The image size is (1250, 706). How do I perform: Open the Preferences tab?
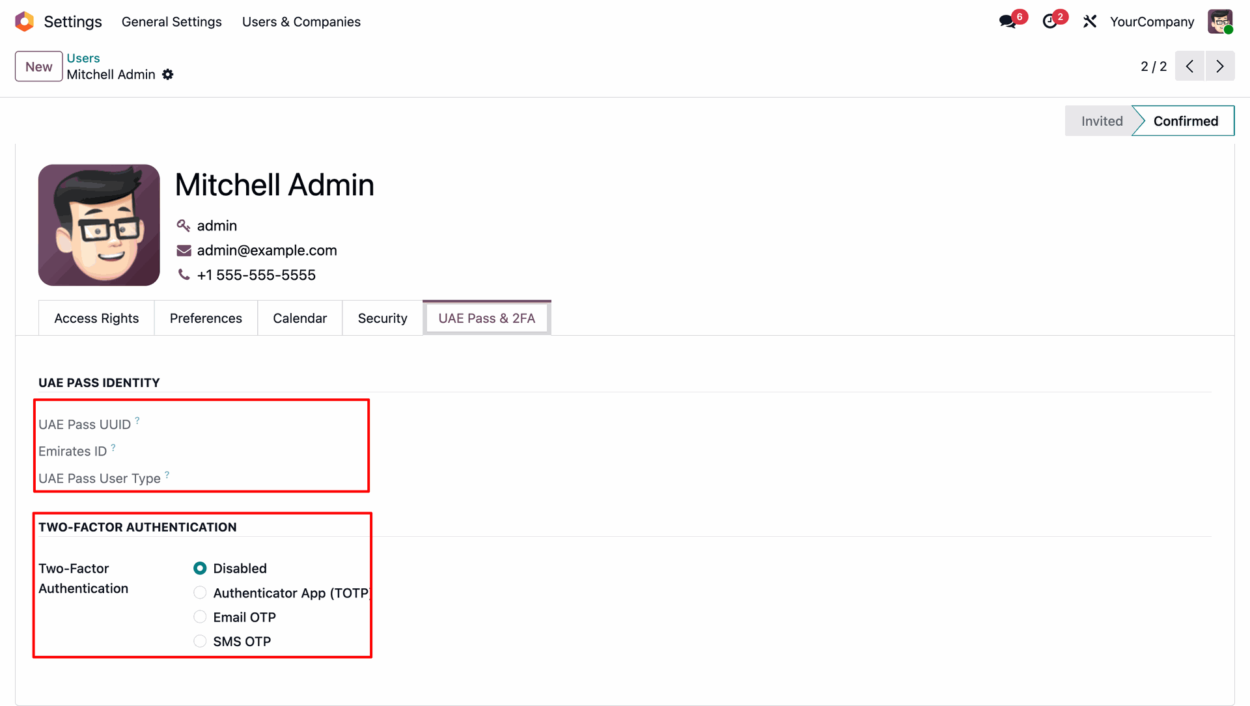click(206, 318)
